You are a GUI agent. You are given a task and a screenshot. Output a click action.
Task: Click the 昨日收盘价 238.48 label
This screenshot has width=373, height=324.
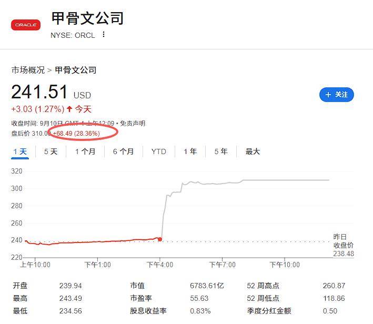click(x=343, y=245)
